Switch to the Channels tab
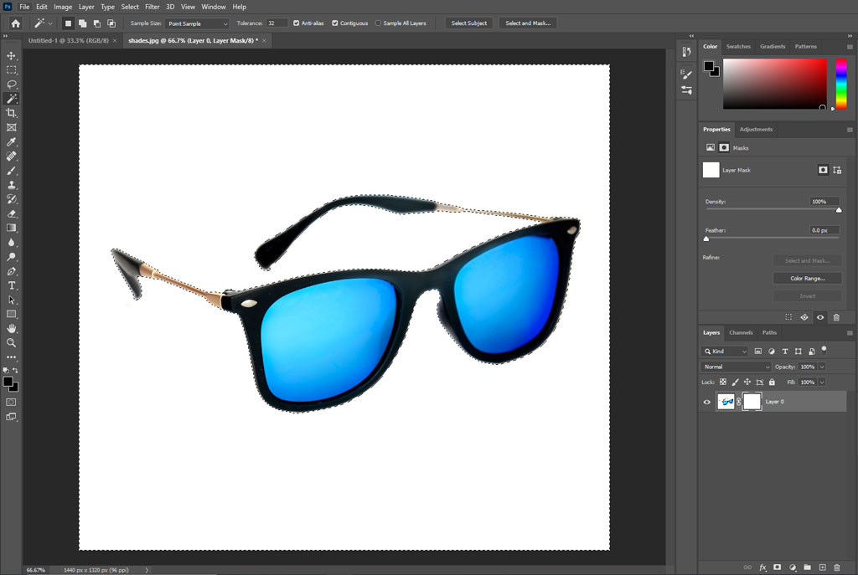Image resolution: width=858 pixels, height=575 pixels. [741, 332]
